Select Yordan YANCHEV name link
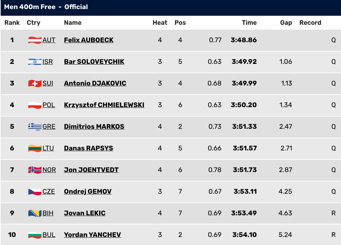This screenshot has height=245, width=341. point(92,235)
